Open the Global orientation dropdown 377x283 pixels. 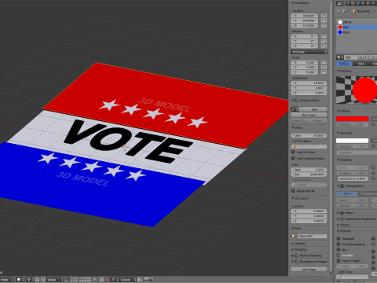tap(55, 280)
